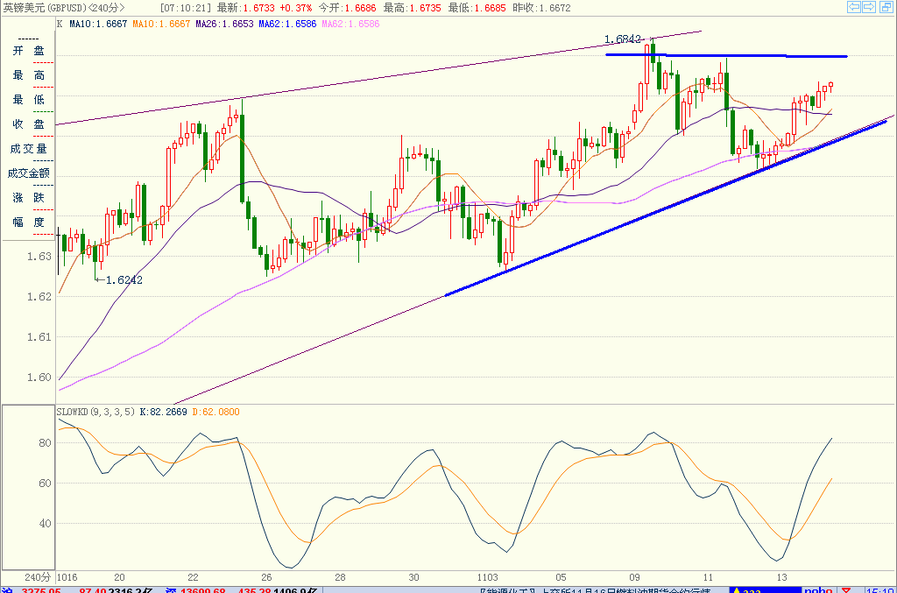Click the 13 date marker on time axis
897x593 pixels.
pyautogui.click(x=781, y=577)
